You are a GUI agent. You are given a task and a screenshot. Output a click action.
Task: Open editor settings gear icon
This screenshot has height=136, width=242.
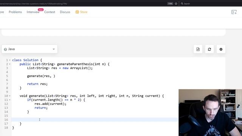221,49
